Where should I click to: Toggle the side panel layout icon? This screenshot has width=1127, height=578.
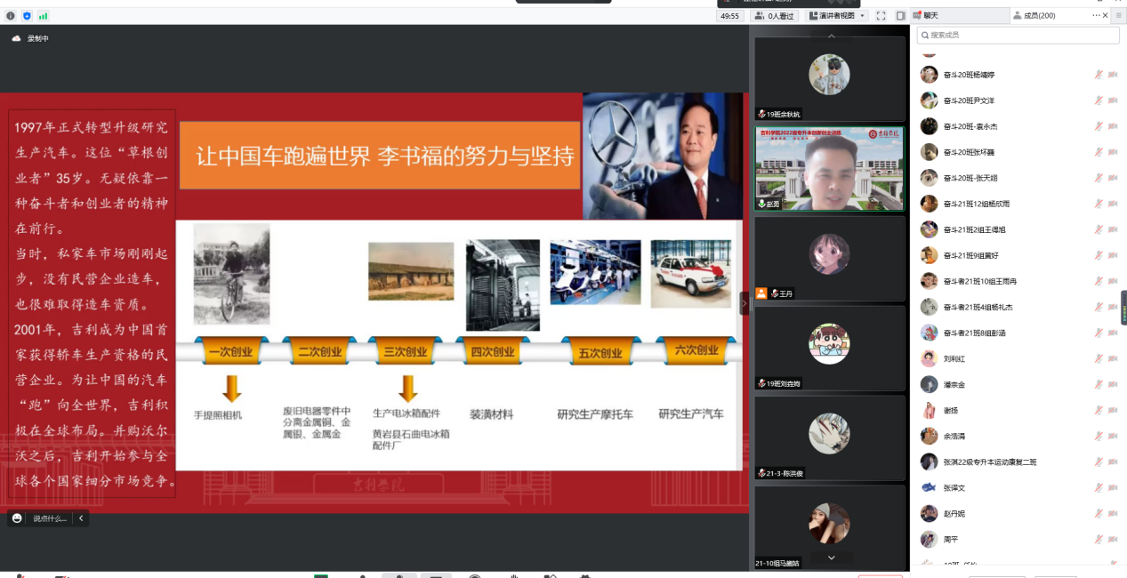(x=900, y=16)
